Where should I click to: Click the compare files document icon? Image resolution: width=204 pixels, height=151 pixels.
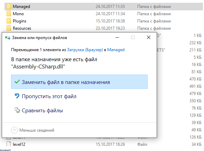pos(17,110)
